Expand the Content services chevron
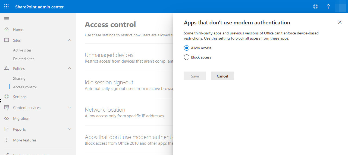This screenshot has width=348, height=155. 70,108
